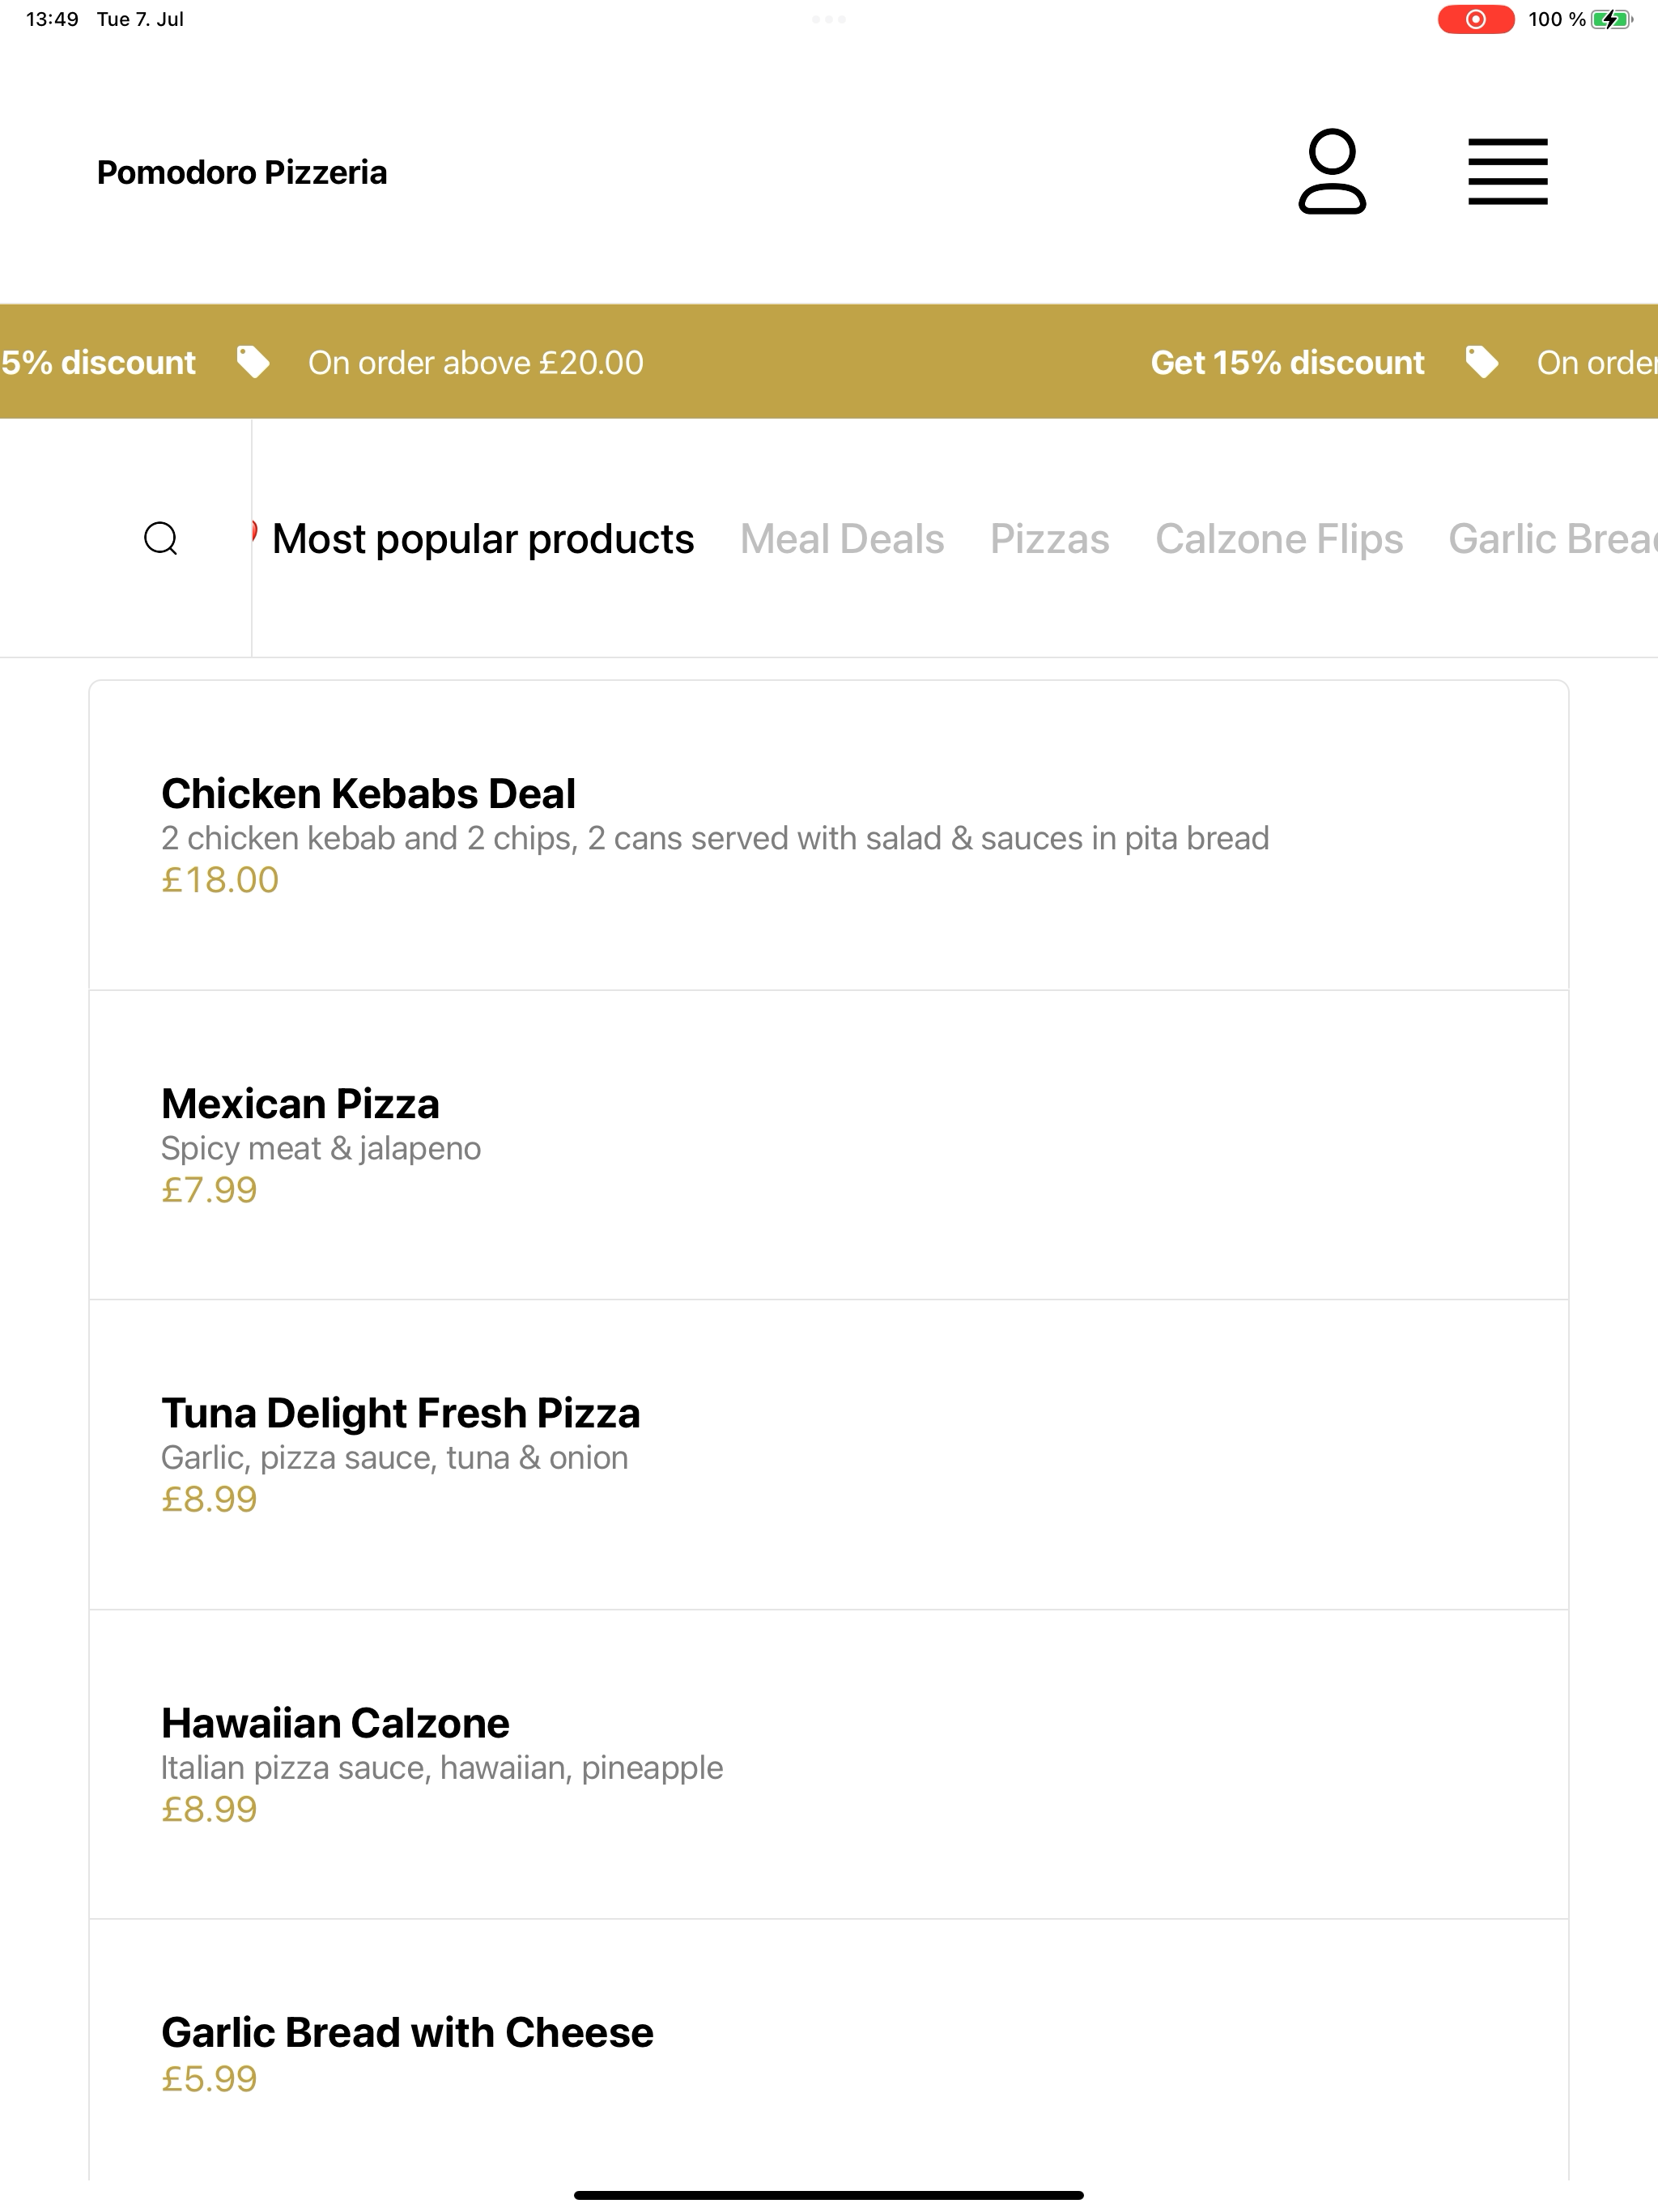Image resolution: width=1658 pixels, height=2212 pixels.
Task: Switch to the Pizzas tab
Action: [1050, 539]
